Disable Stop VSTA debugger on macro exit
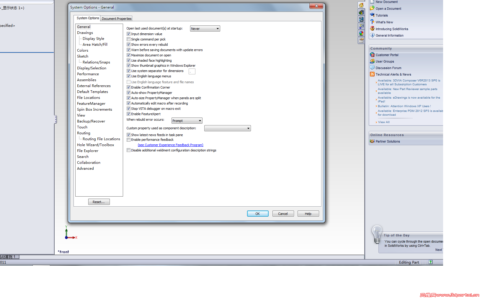485x299 pixels. click(128, 109)
